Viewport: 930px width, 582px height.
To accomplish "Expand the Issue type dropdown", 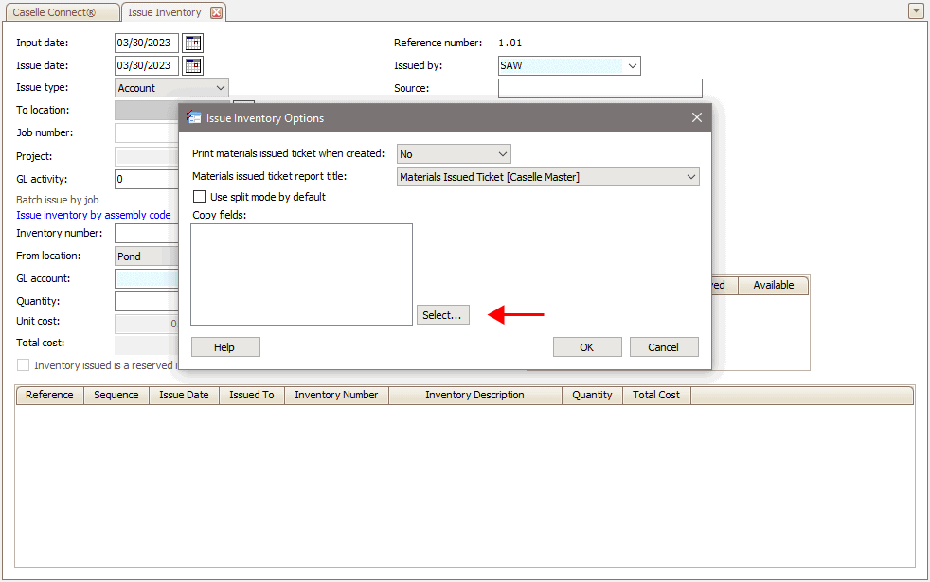I will (x=221, y=88).
